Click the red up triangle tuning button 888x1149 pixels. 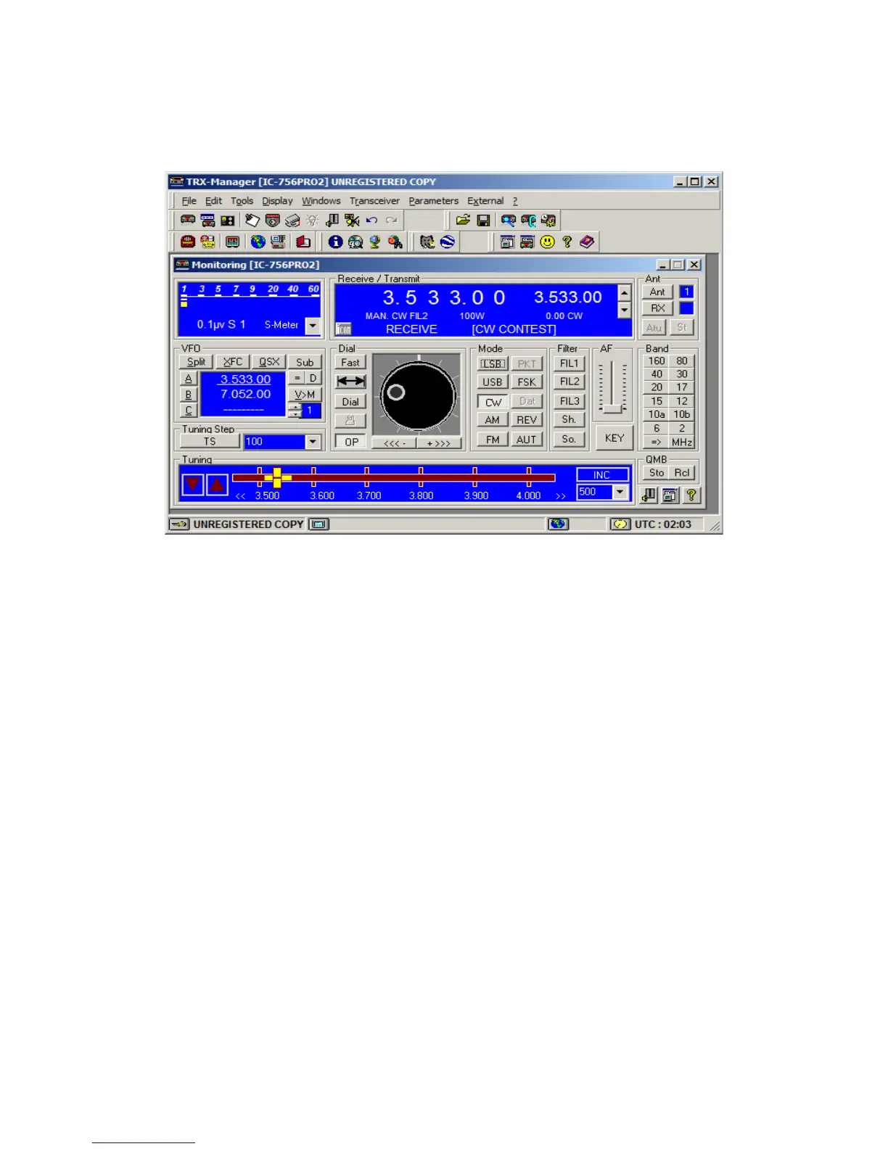coord(217,485)
